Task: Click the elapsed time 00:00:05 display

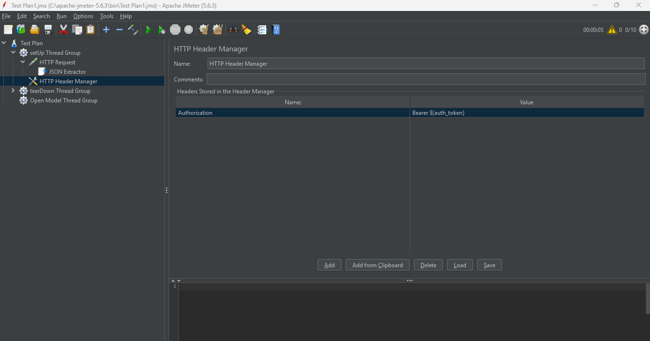Action: [x=593, y=30]
